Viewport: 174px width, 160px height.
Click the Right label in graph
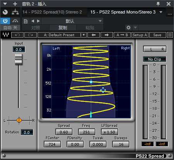click(125, 48)
